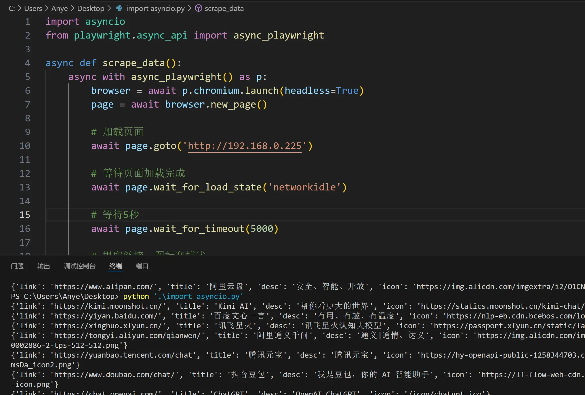Image resolution: width=585 pixels, height=395 pixels.
Task: Click the tongyi.aliyun.com/qianwen link in terminal
Action: [x=127, y=335]
